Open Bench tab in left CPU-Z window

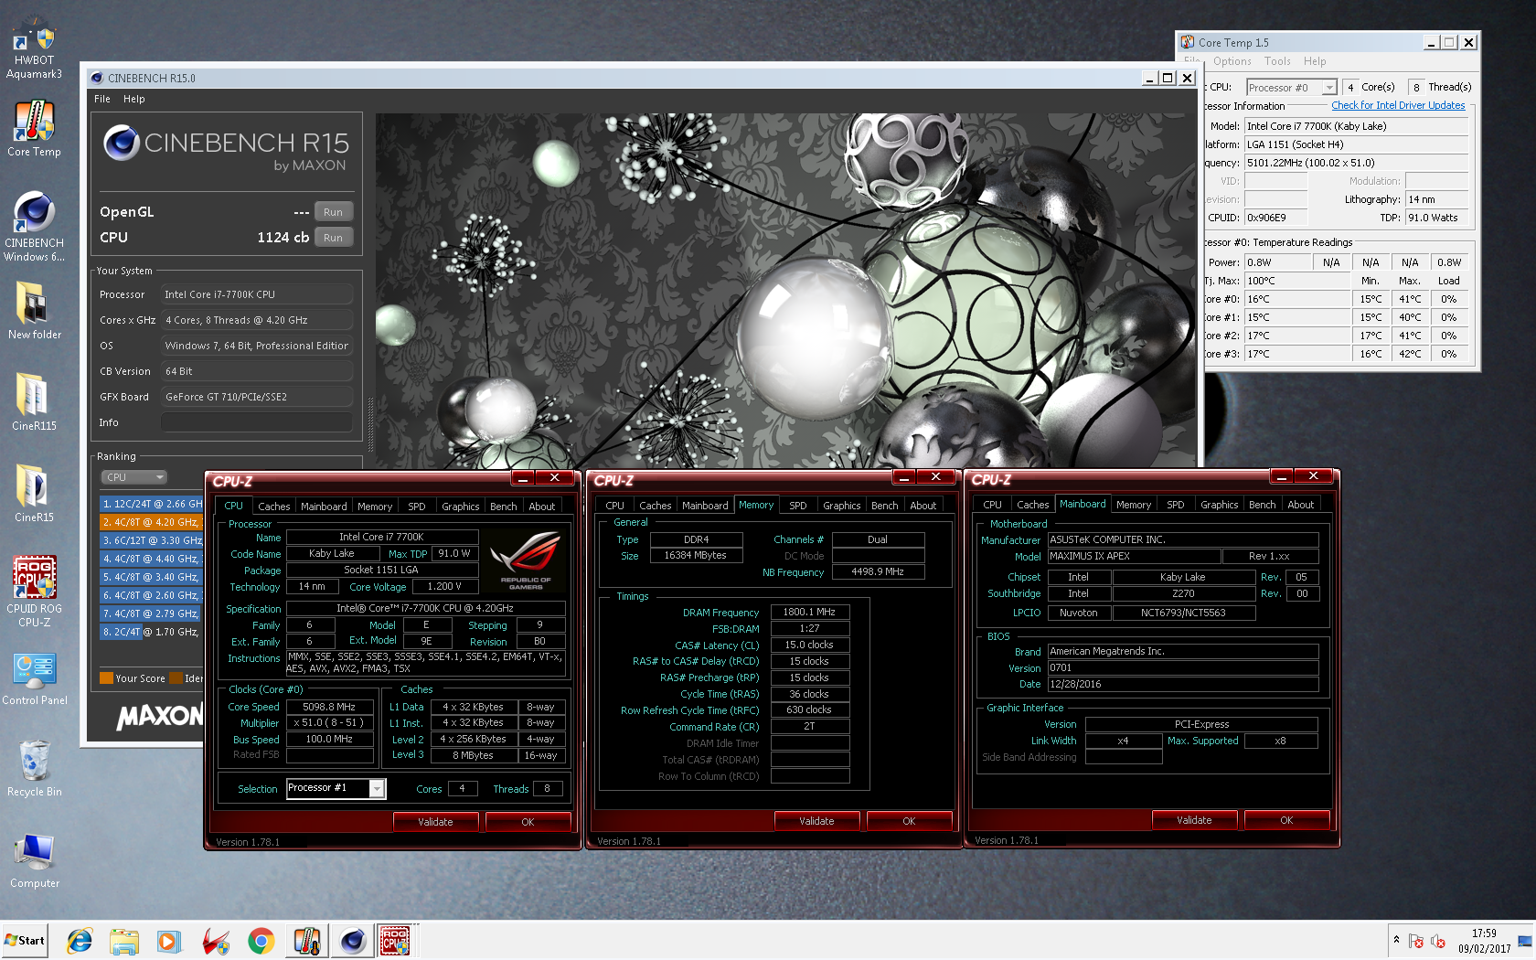point(504,507)
